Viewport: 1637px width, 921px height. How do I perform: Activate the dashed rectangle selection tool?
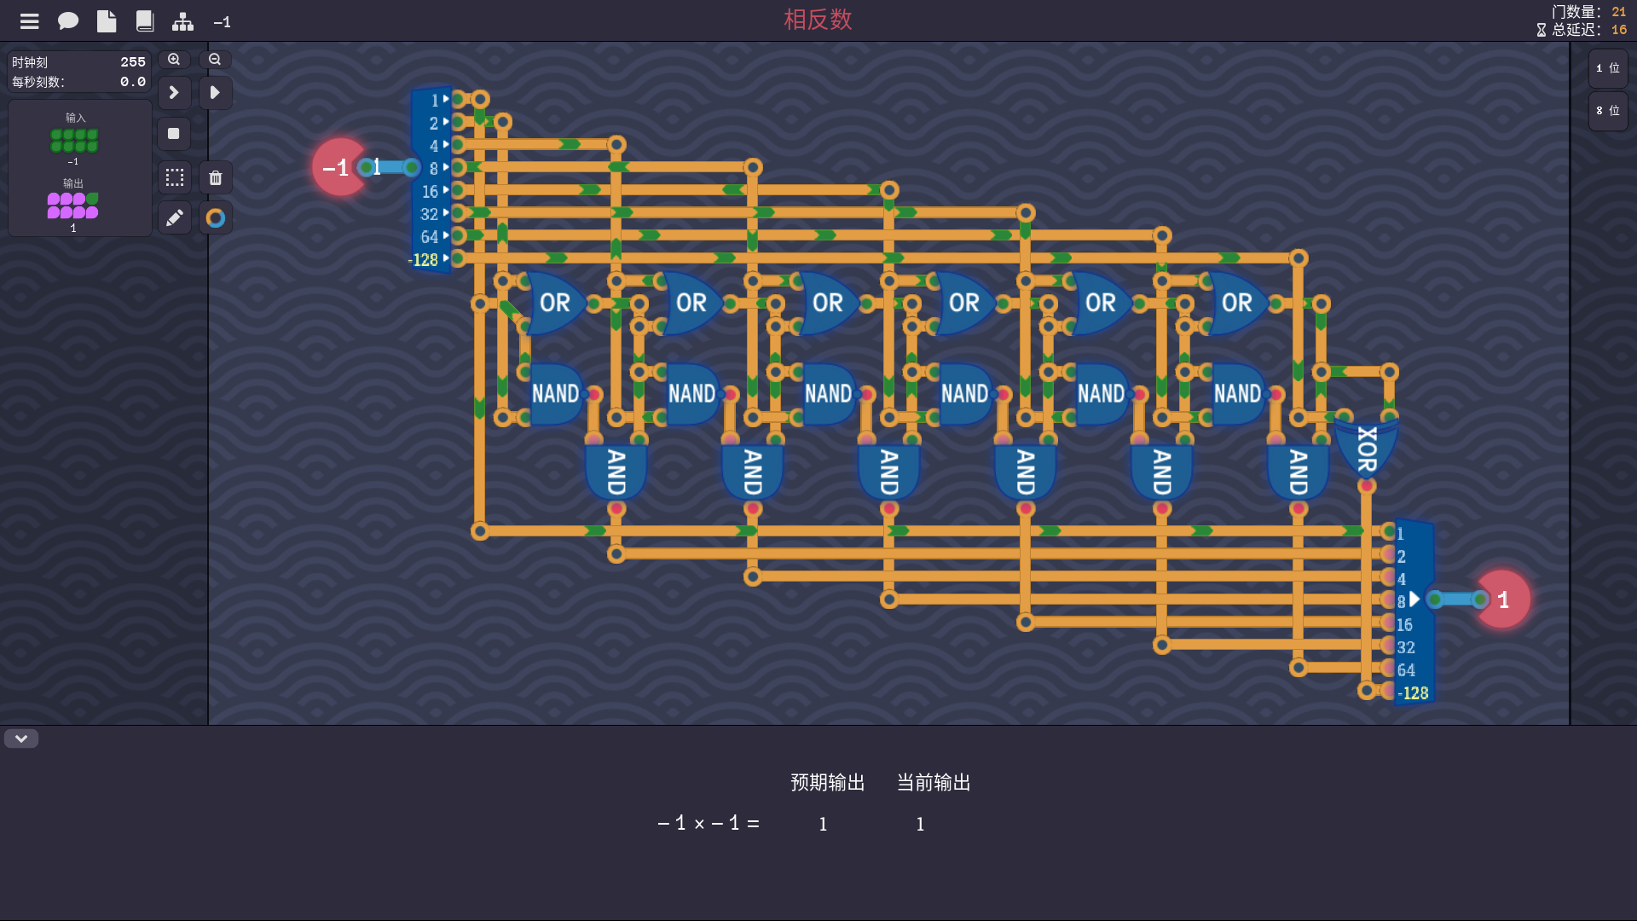coord(175,177)
